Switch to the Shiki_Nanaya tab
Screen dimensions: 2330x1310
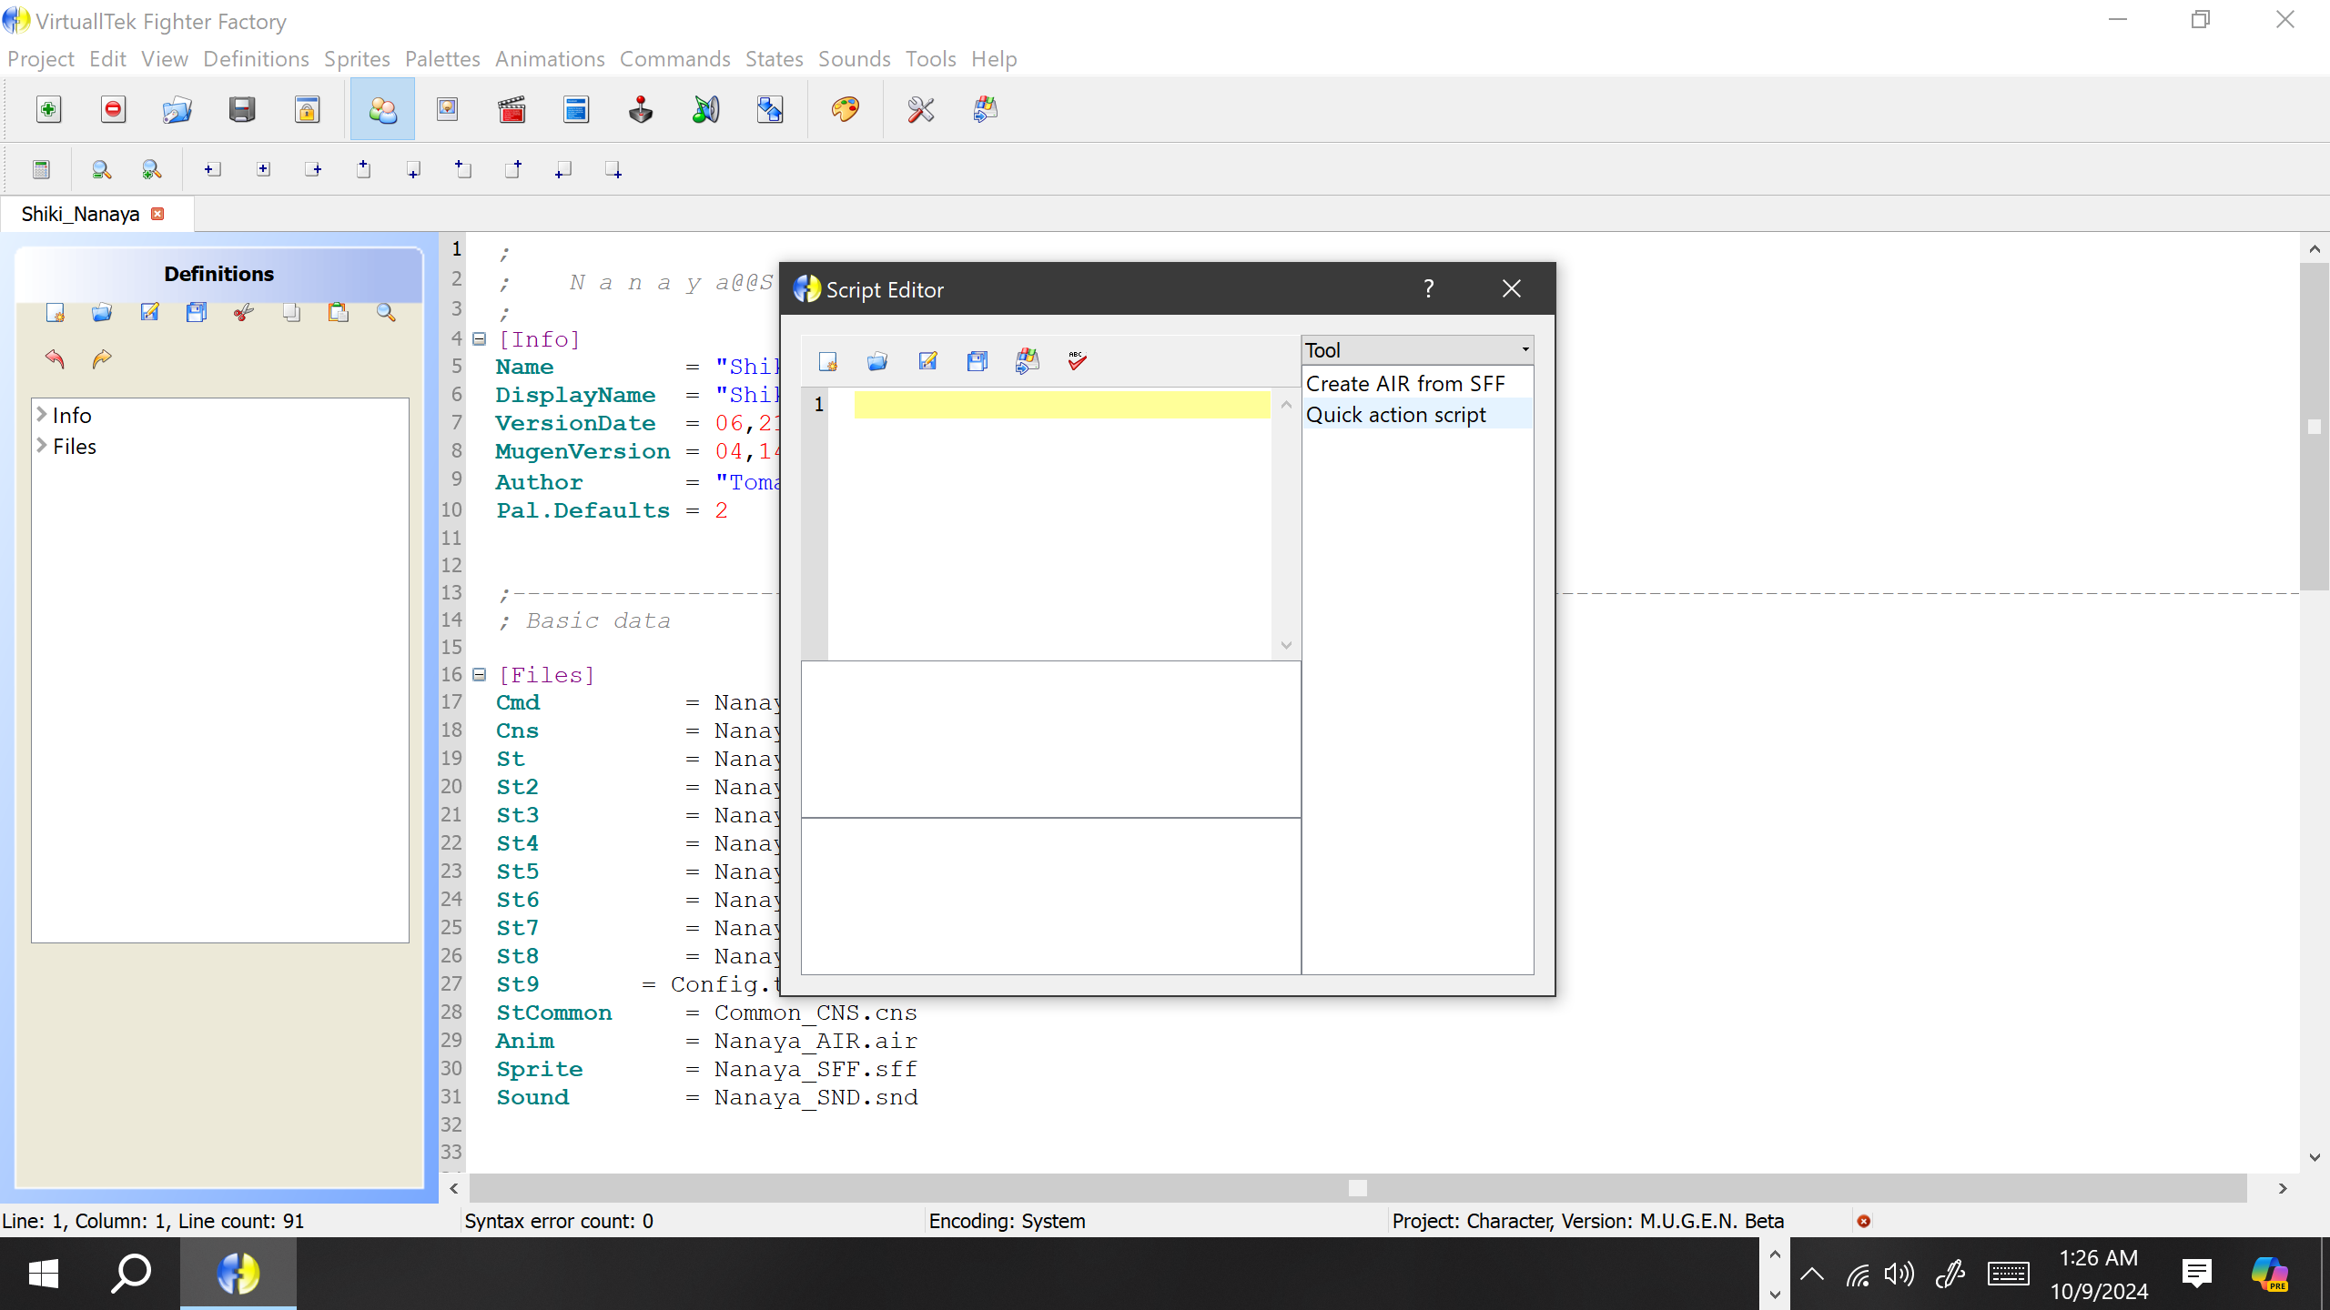80,214
